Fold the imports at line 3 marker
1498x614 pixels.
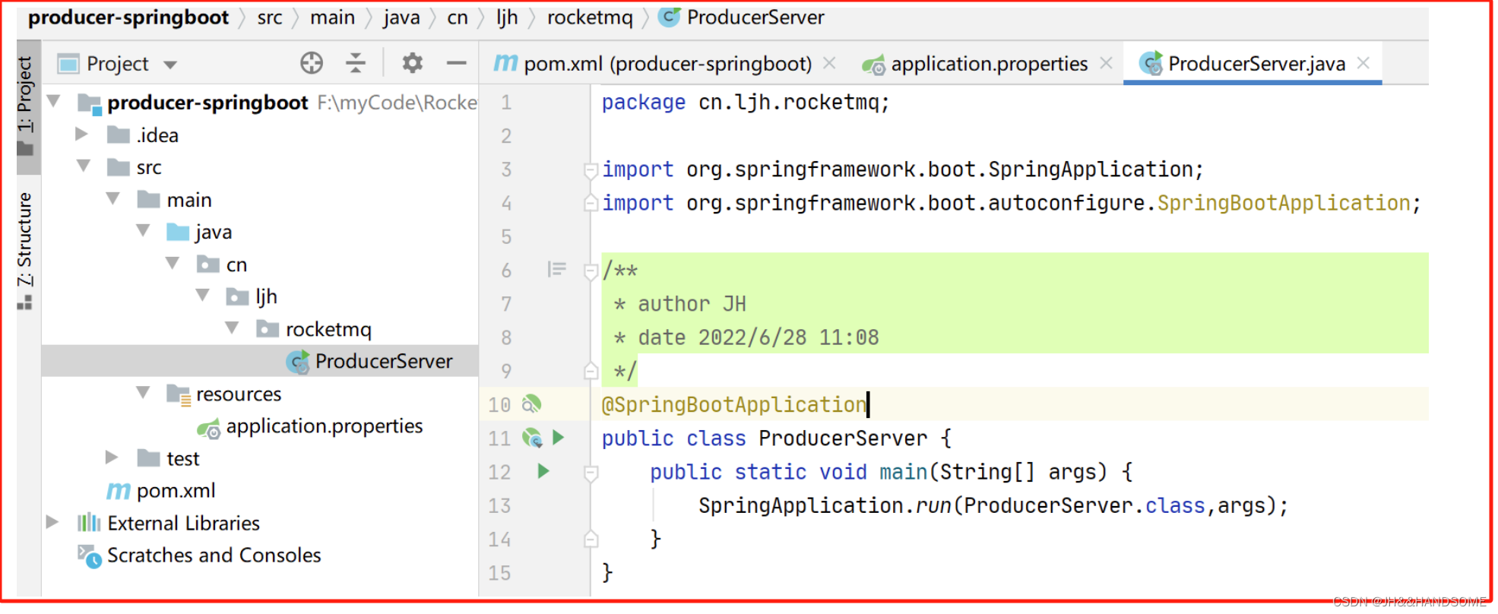pos(591,169)
